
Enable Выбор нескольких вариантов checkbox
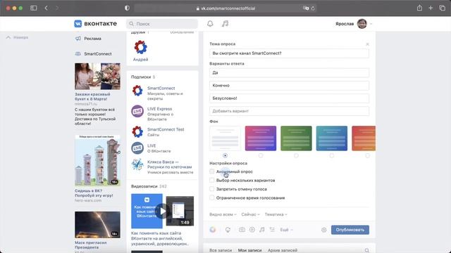tap(212, 180)
